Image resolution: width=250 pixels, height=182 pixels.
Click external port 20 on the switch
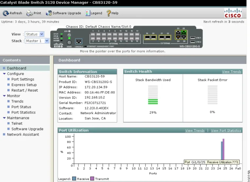click(153, 38)
